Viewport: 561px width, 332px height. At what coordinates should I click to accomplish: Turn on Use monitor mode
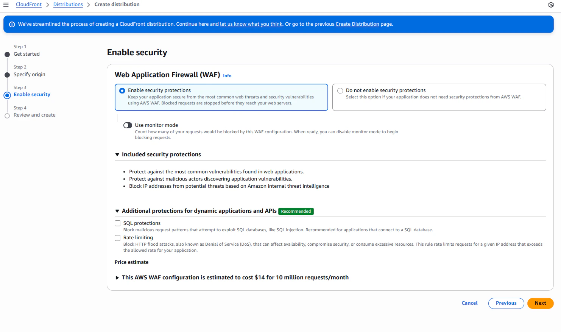128,125
